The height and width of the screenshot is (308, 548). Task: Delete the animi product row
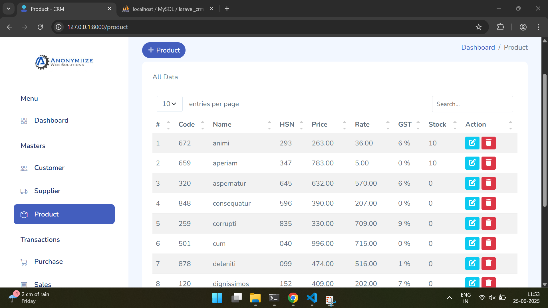pyautogui.click(x=488, y=143)
